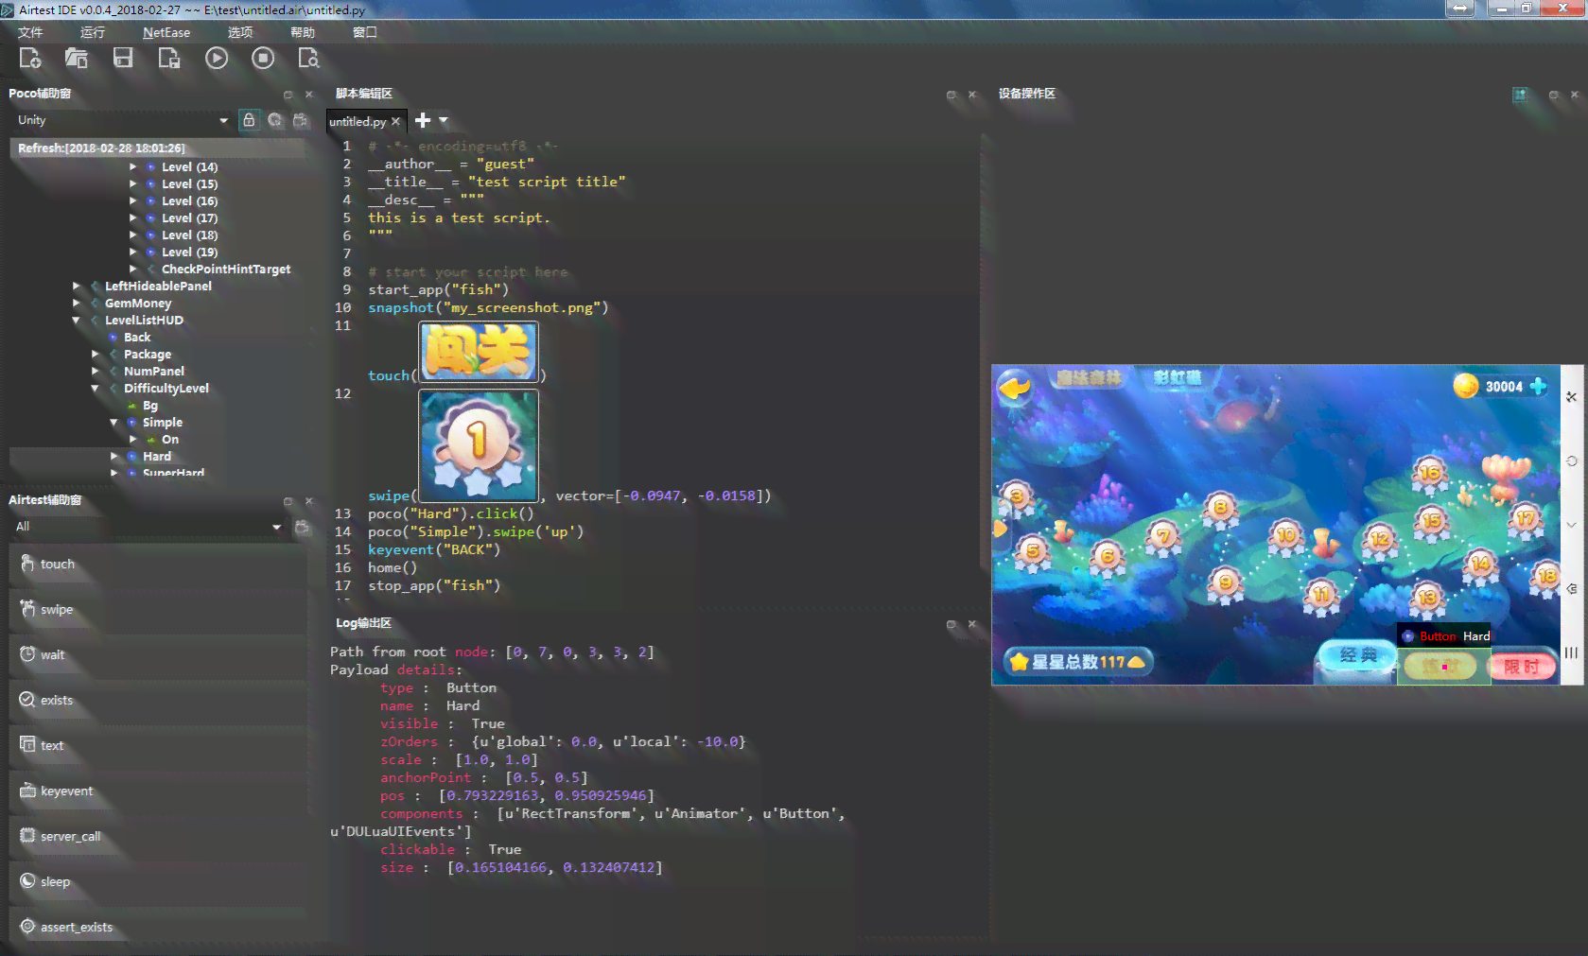Image resolution: width=1588 pixels, height=956 pixels.
Task: Select the Bg node in tree
Action: coord(150,406)
